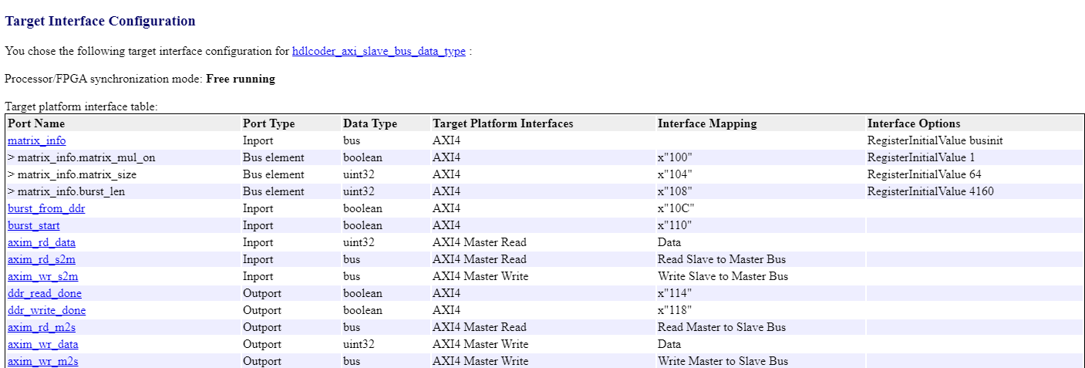Image resolution: width=1085 pixels, height=368 pixels.
Task: Click the Interface Mapping column header
Action: [x=707, y=123]
